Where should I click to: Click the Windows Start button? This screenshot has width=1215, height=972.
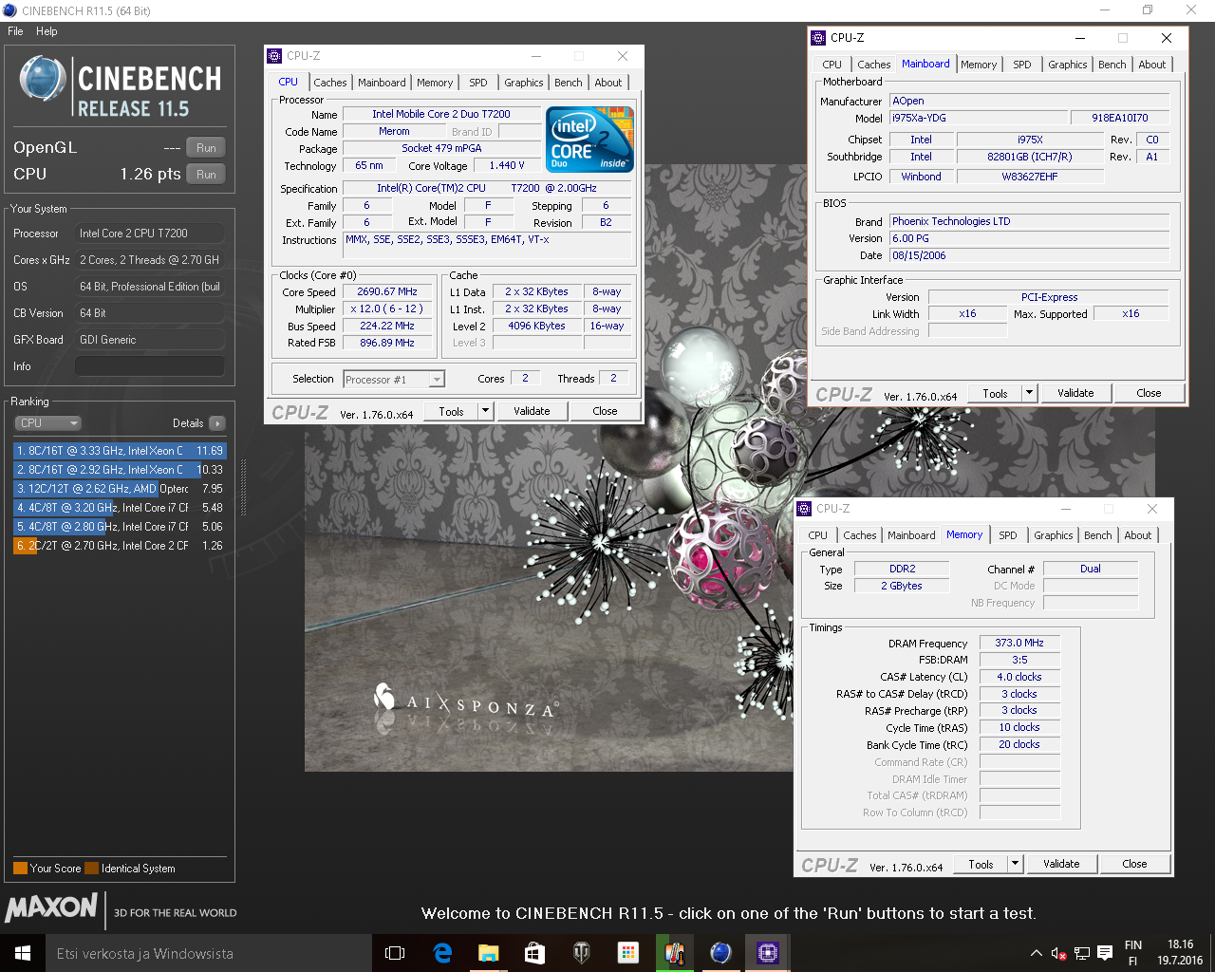(23, 953)
